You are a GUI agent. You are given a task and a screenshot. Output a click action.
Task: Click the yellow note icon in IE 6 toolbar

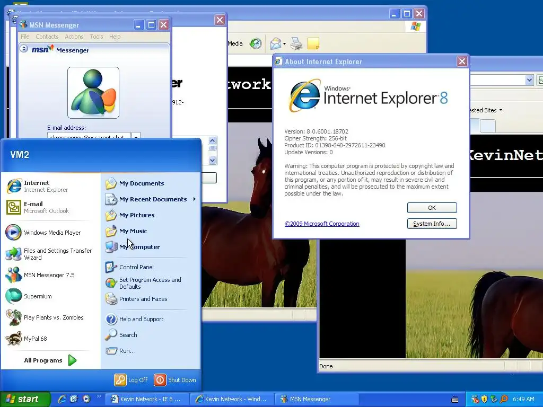click(x=313, y=43)
